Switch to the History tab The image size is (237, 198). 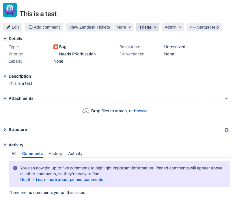(55, 154)
